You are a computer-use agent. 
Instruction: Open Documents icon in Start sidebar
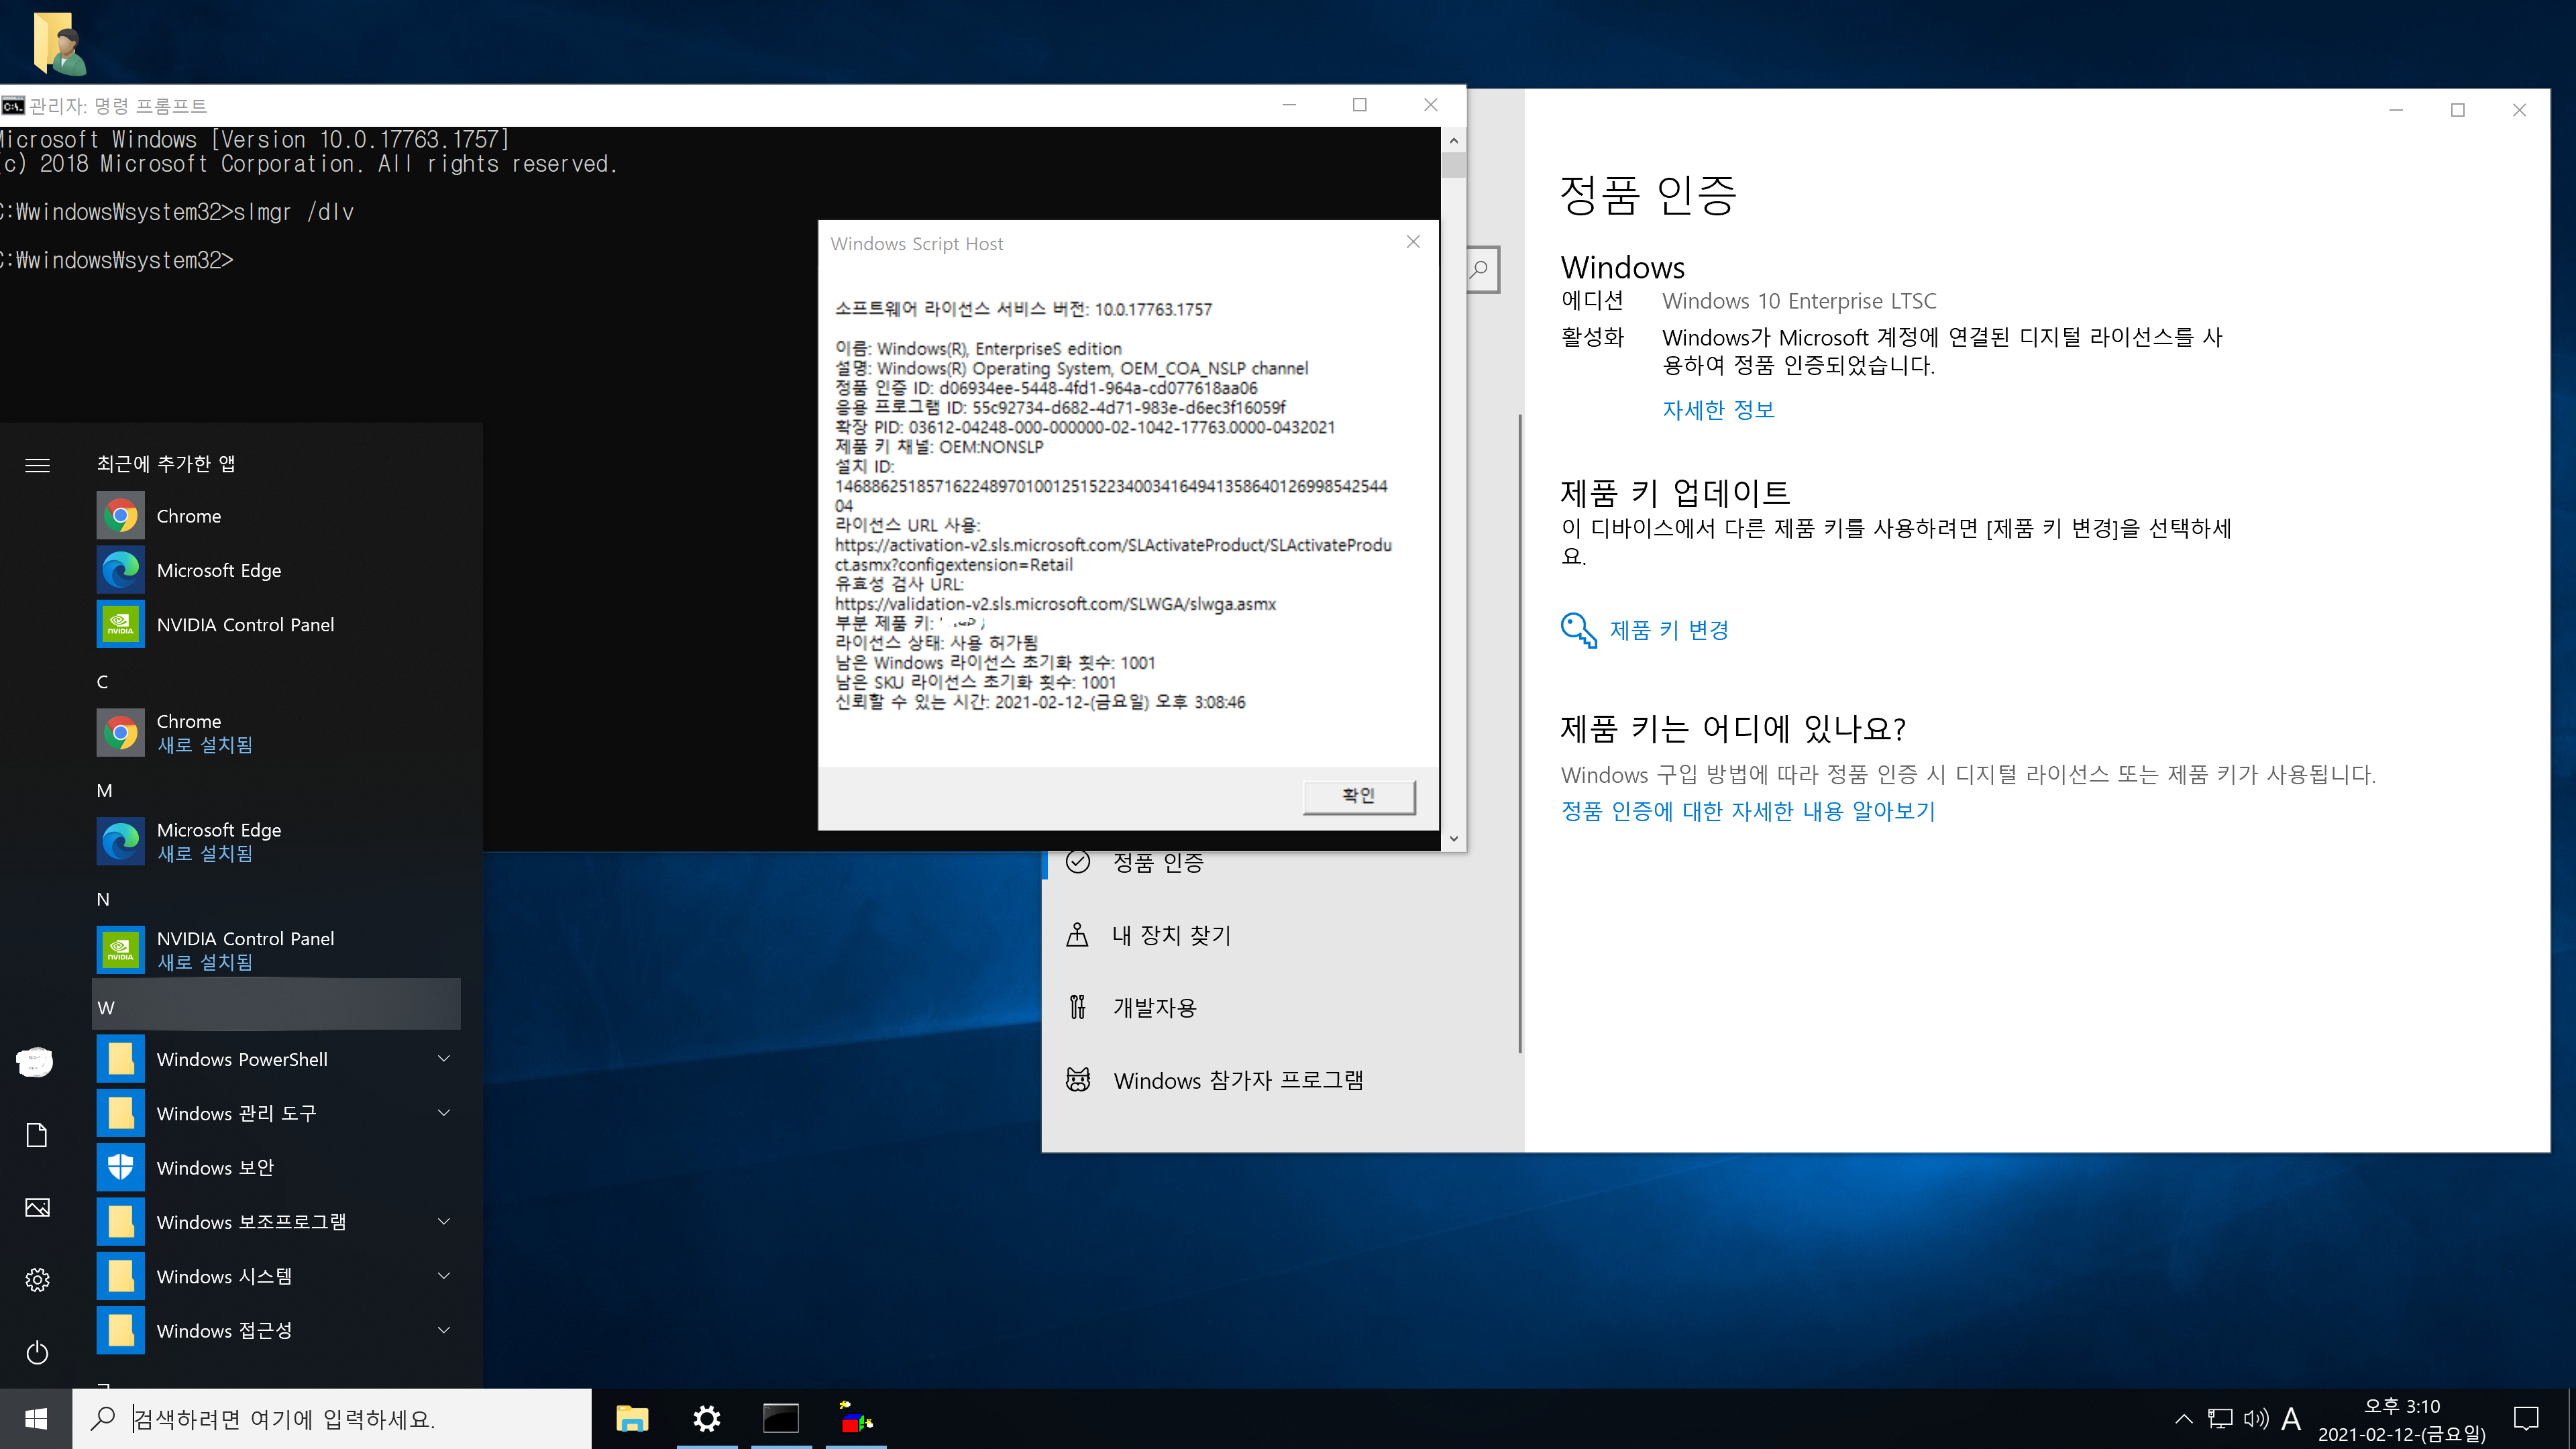(37, 1135)
